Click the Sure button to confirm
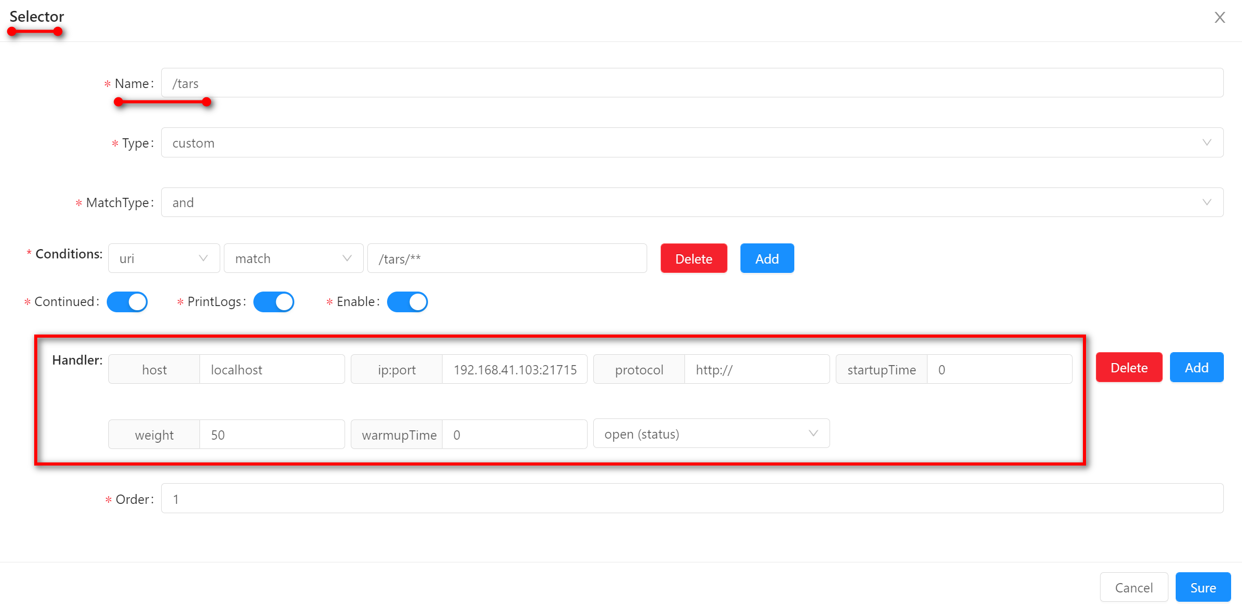The width and height of the screenshot is (1242, 609). tap(1203, 588)
